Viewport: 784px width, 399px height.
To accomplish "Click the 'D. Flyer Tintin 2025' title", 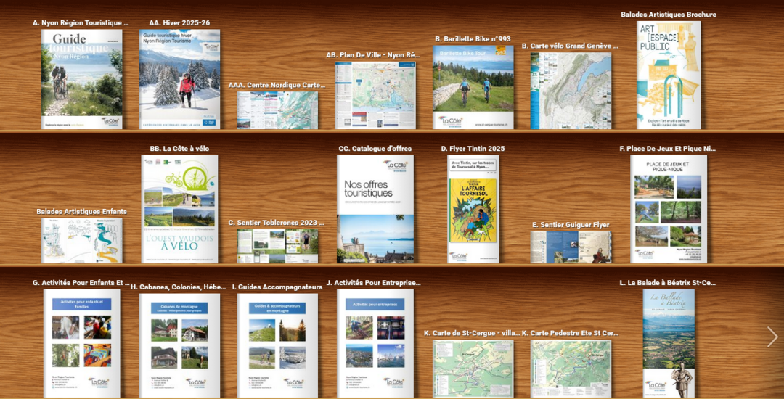I will click(473, 149).
